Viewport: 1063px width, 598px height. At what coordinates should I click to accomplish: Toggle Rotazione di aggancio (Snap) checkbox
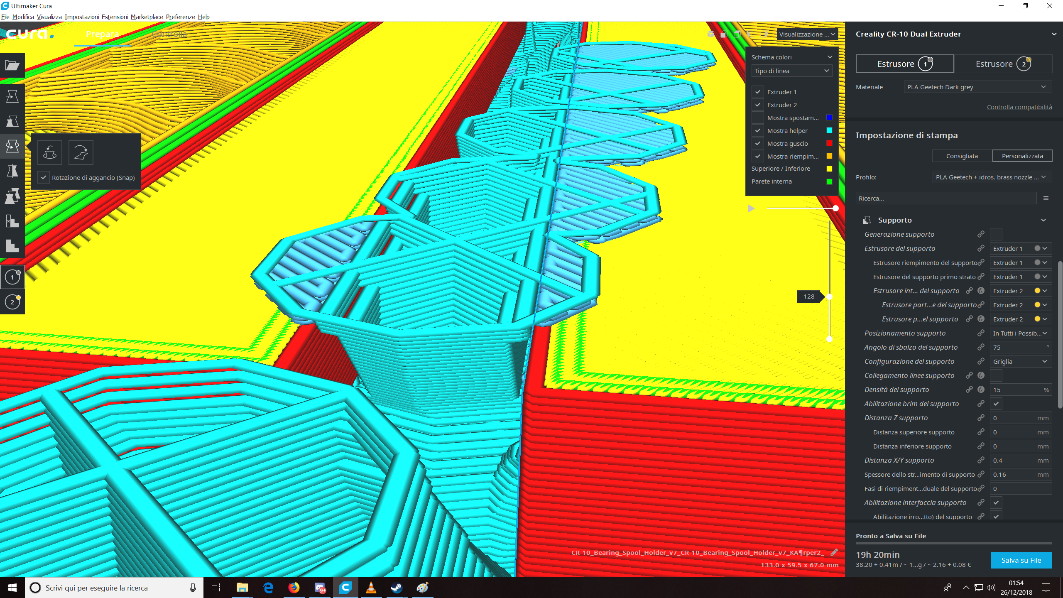pos(44,177)
